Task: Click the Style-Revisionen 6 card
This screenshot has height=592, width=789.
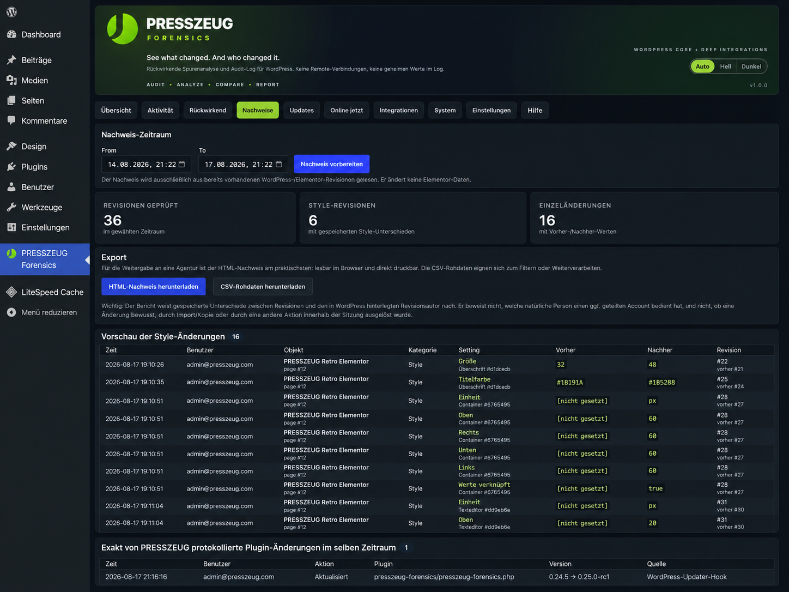Action: click(413, 218)
